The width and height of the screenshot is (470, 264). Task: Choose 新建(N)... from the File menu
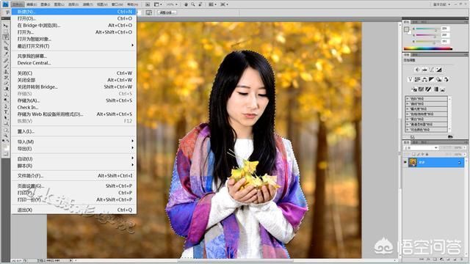pyautogui.click(x=74, y=12)
